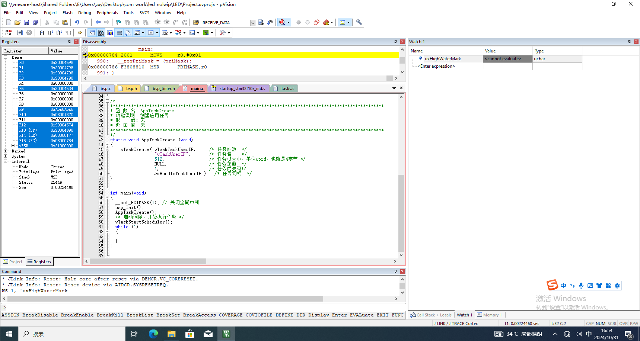Click the Open file toolbar icon
Viewport: 640px width, 341px height.
17,22
